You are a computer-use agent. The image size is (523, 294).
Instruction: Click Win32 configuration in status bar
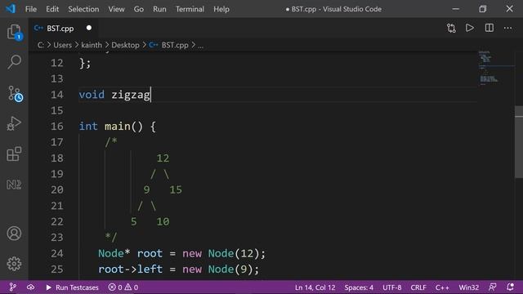pyautogui.click(x=468, y=287)
